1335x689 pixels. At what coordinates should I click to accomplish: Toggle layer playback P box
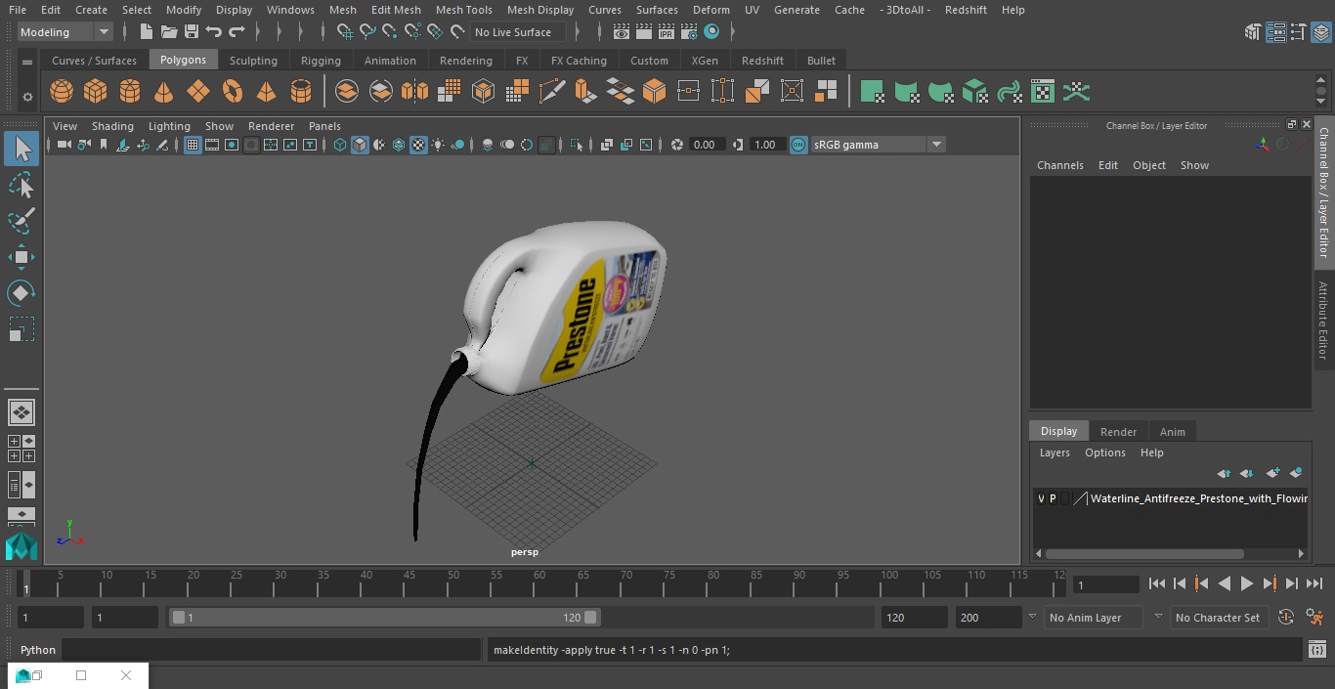[1053, 498]
